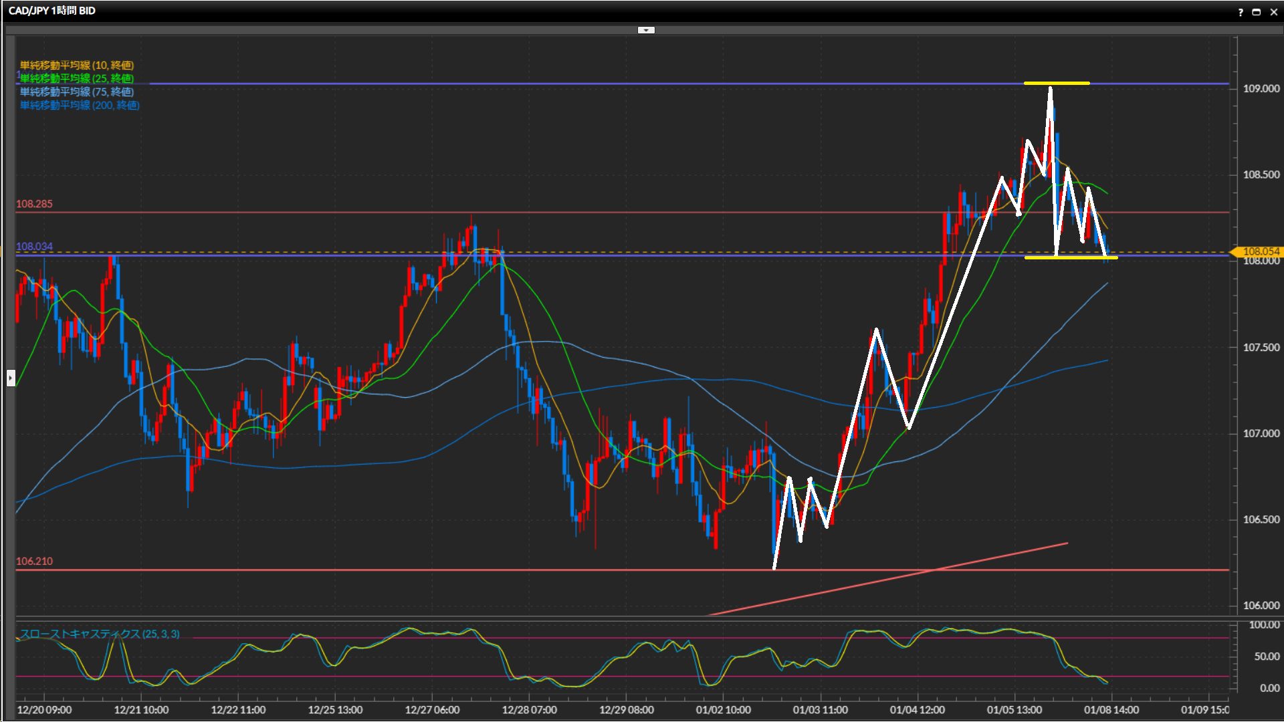Select the 75-period moving average label
Viewport: 1284px width, 722px height.
click(77, 92)
